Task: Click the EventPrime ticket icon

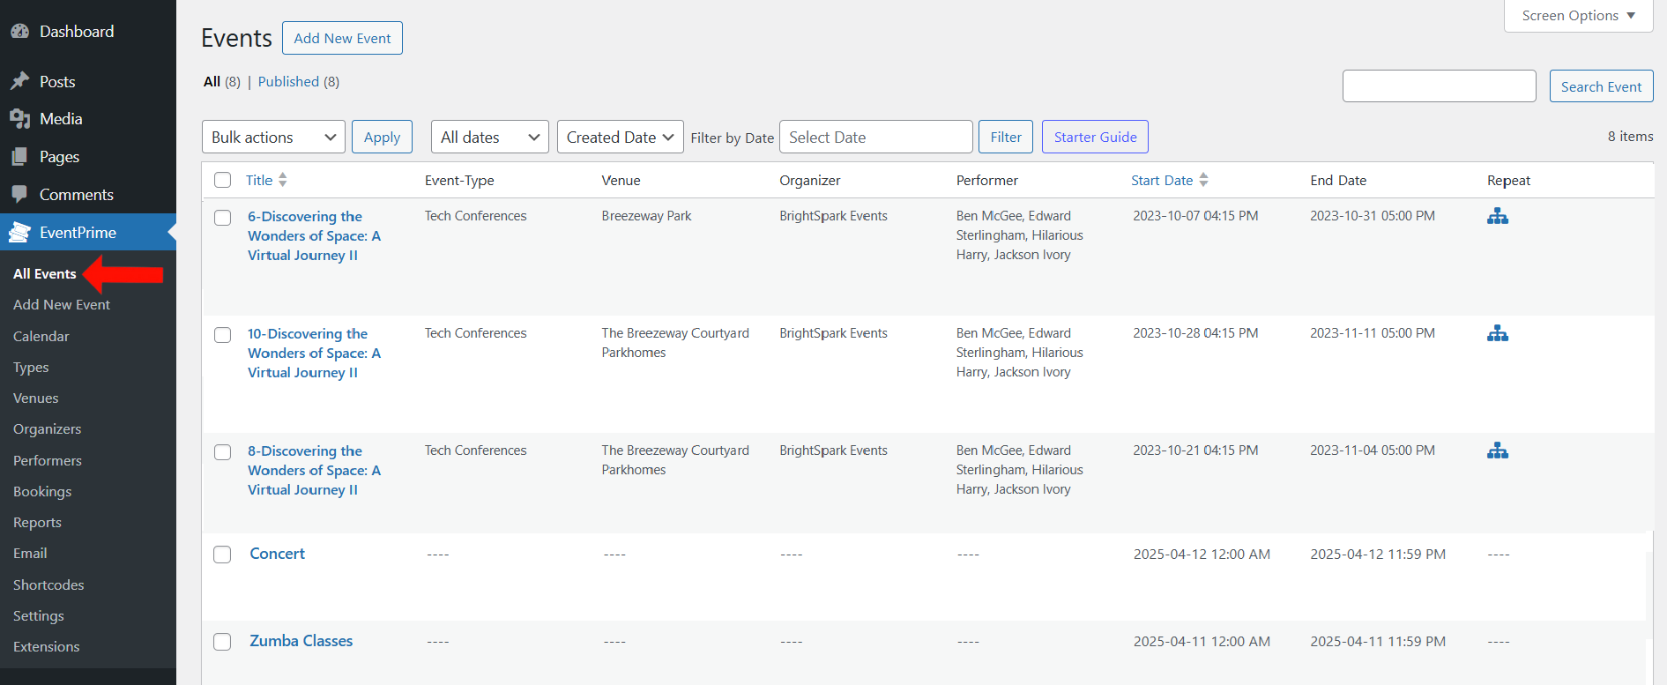Action: click(19, 232)
